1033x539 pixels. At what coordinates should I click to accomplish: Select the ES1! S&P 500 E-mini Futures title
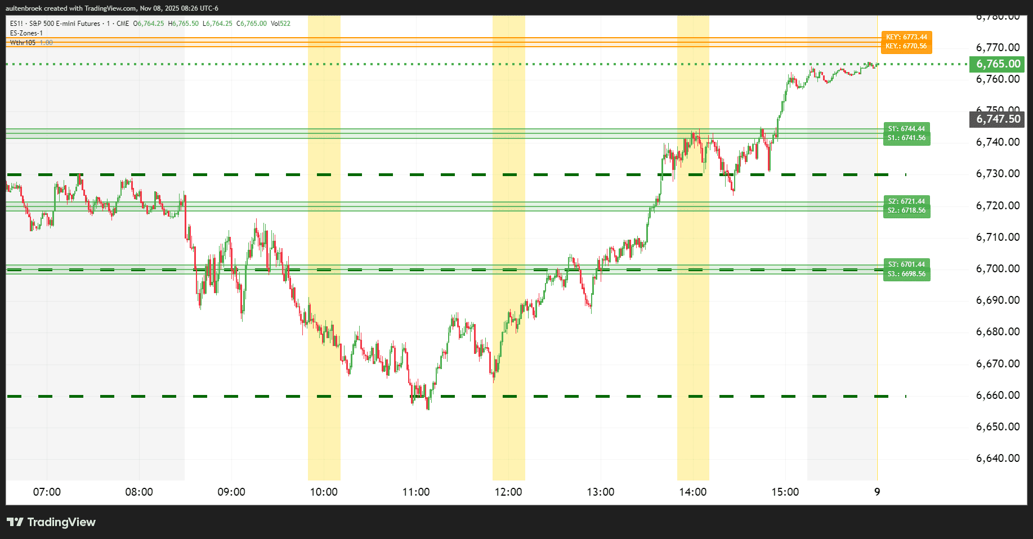pos(55,24)
